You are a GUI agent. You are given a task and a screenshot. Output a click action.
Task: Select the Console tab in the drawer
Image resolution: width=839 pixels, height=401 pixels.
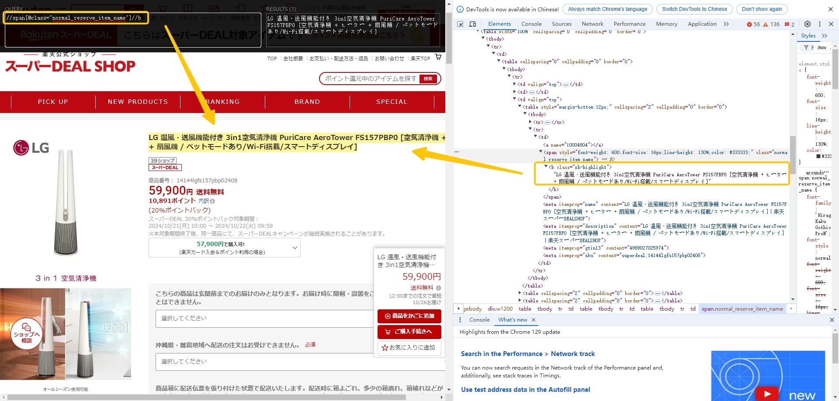pyautogui.click(x=479, y=320)
